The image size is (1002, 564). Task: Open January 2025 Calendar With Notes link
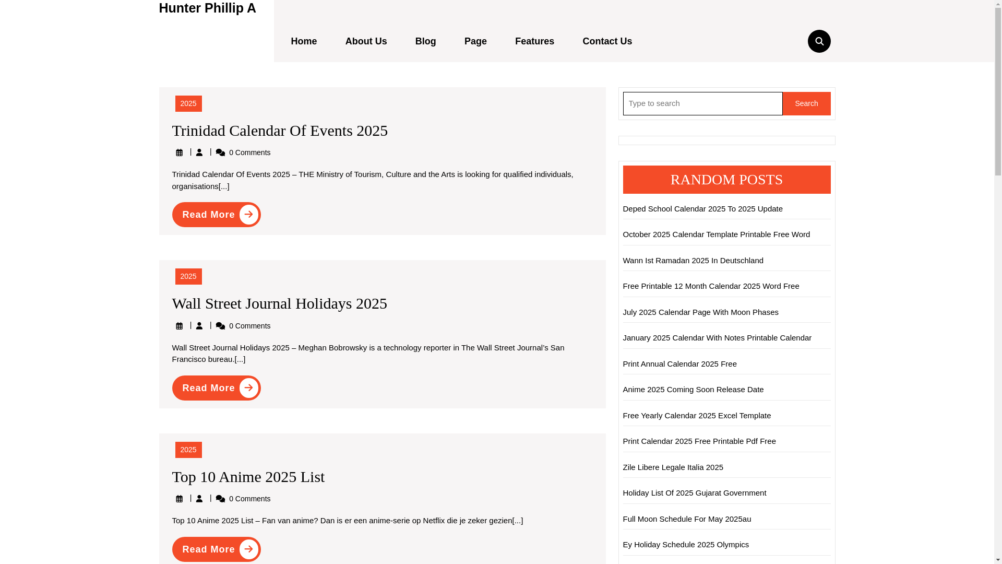point(717,338)
